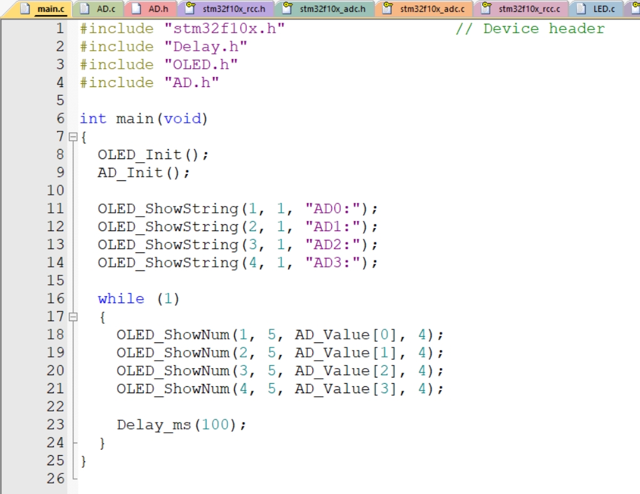Click AD_Value[2] in the code

pyautogui.click(x=346, y=371)
